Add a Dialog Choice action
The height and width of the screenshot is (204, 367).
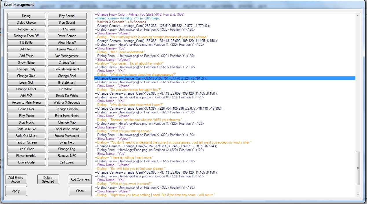pyautogui.click(x=26, y=23)
